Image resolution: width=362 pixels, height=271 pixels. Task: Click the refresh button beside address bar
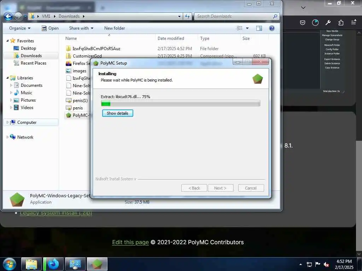tap(187, 16)
